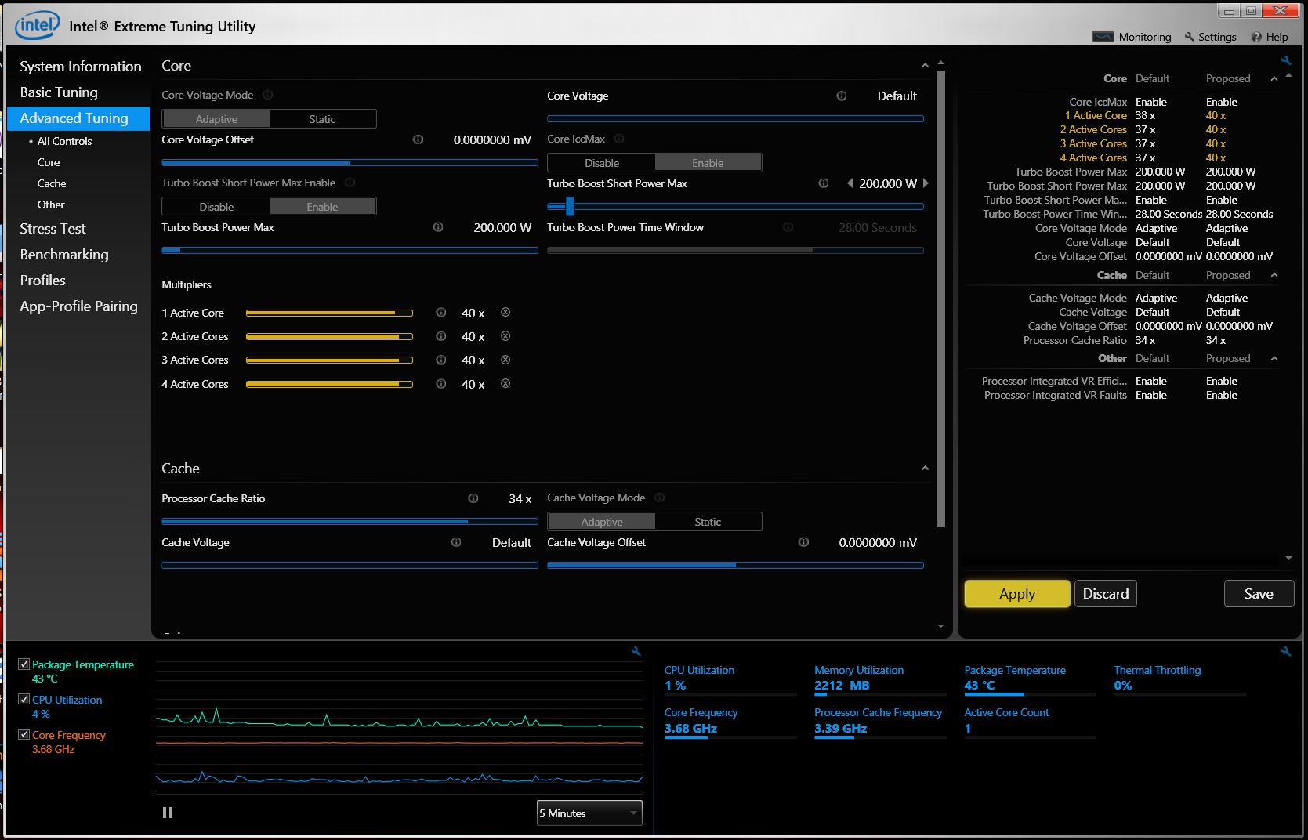Collapse the Core section chevron

click(x=925, y=66)
